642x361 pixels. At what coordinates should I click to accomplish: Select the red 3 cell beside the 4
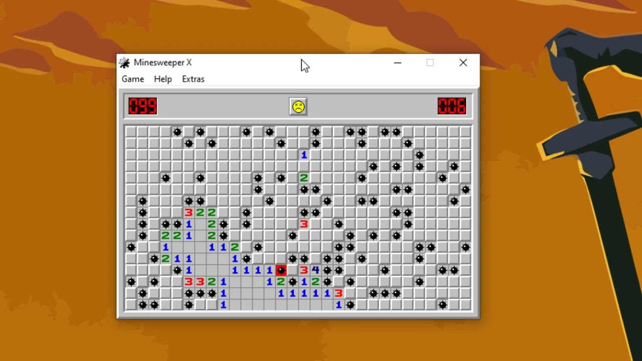click(x=304, y=270)
